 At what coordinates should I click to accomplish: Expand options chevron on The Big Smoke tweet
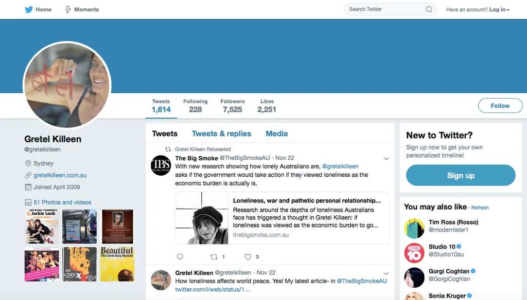pos(386,159)
